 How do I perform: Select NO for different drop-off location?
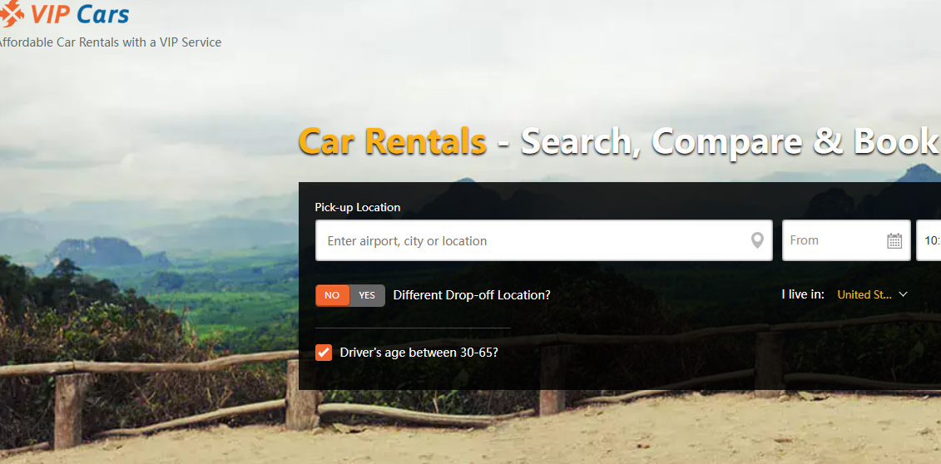[333, 295]
